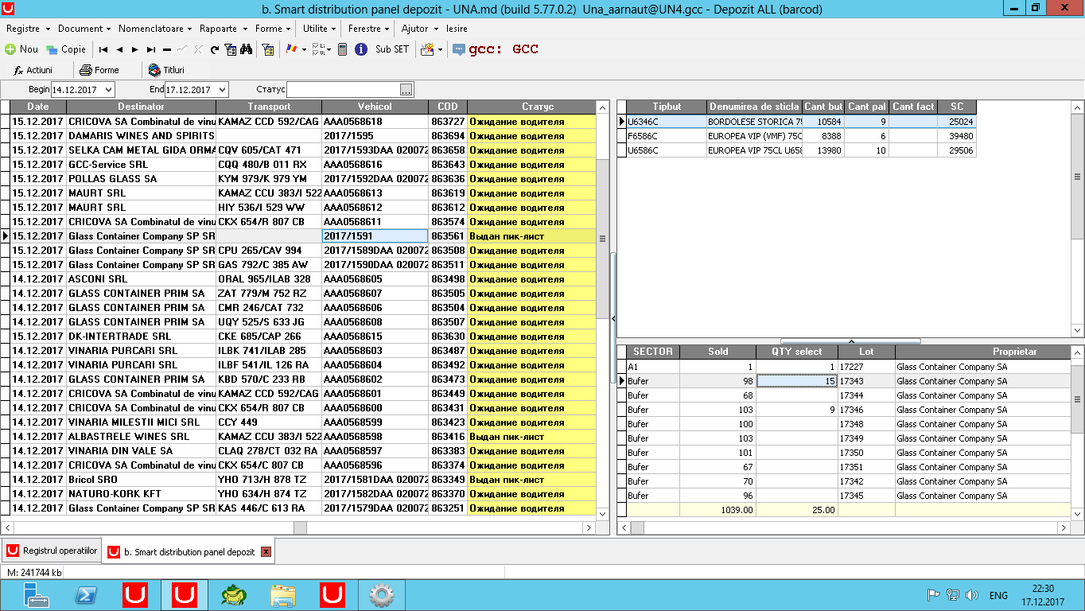The width and height of the screenshot is (1085, 611).
Task: Go to next record arrow
Action: point(135,49)
